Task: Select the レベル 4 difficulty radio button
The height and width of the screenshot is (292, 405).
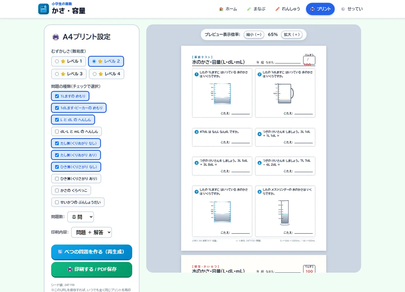Action: [95, 74]
